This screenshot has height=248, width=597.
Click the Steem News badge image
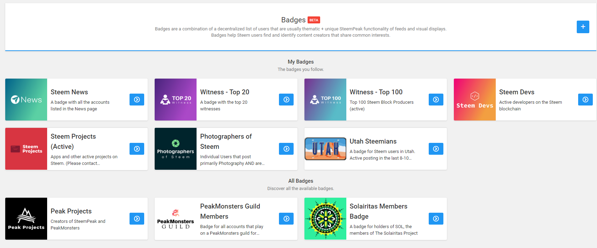[26, 100]
